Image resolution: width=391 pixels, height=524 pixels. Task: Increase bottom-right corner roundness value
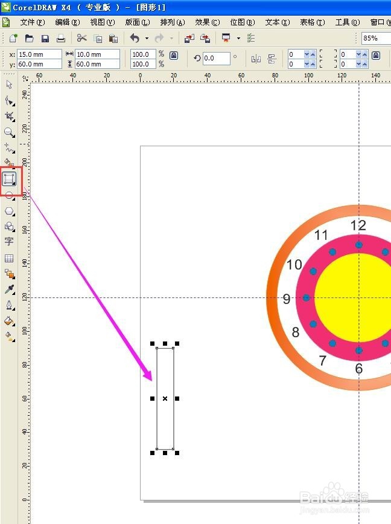364,64
